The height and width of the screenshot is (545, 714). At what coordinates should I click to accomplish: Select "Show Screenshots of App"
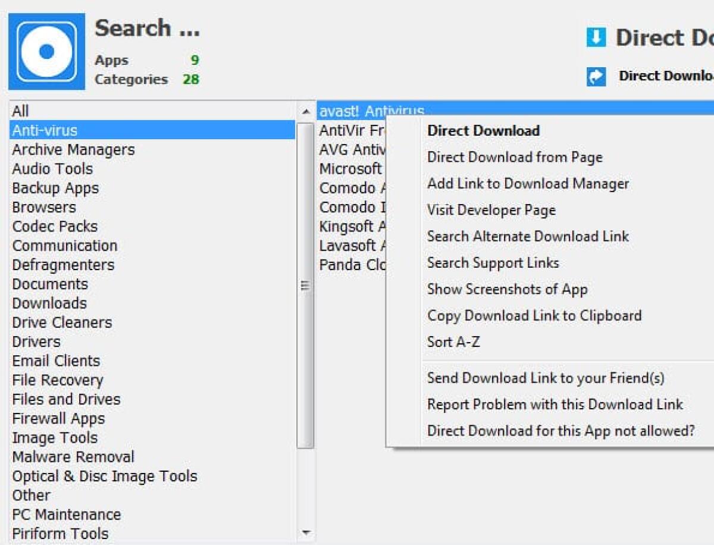coord(507,289)
